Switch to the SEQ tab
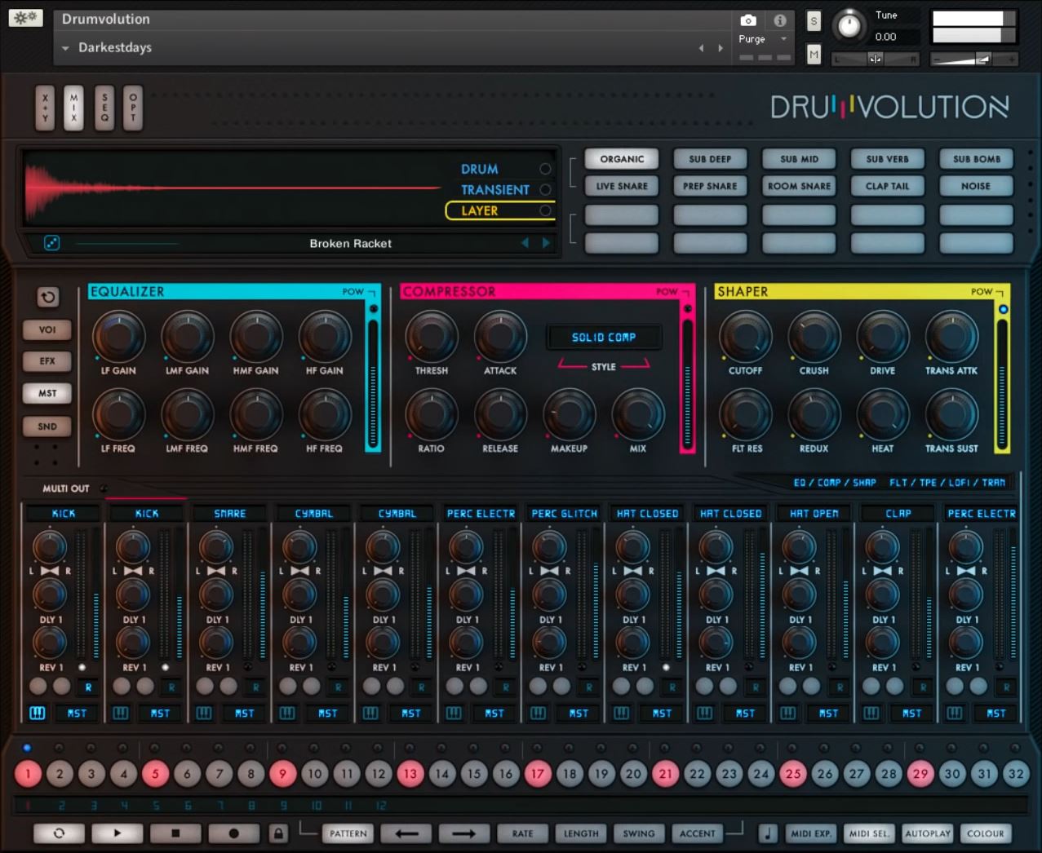This screenshot has width=1042, height=853. pyautogui.click(x=104, y=108)
